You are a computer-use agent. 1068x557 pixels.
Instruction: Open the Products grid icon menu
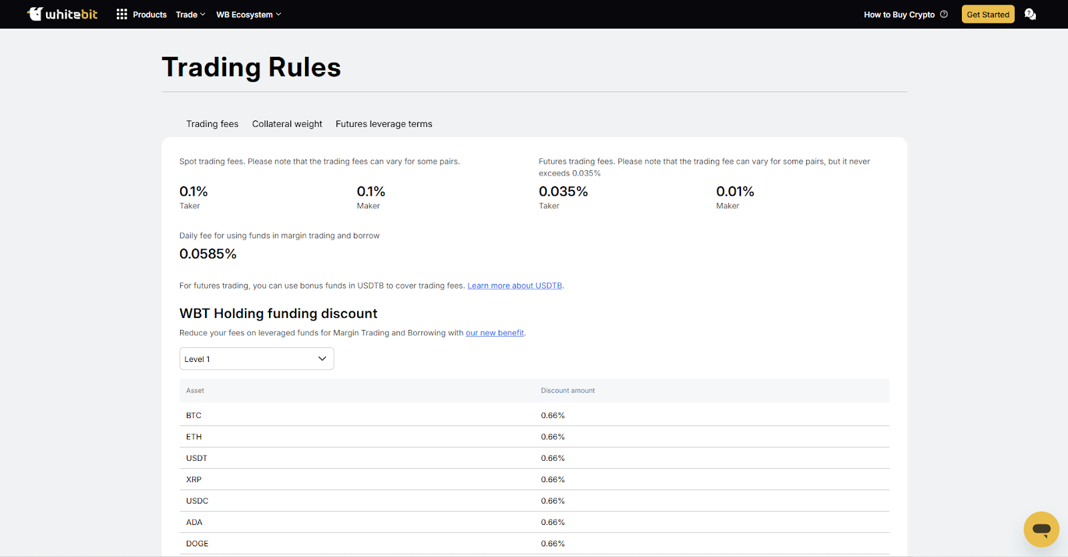121,14
